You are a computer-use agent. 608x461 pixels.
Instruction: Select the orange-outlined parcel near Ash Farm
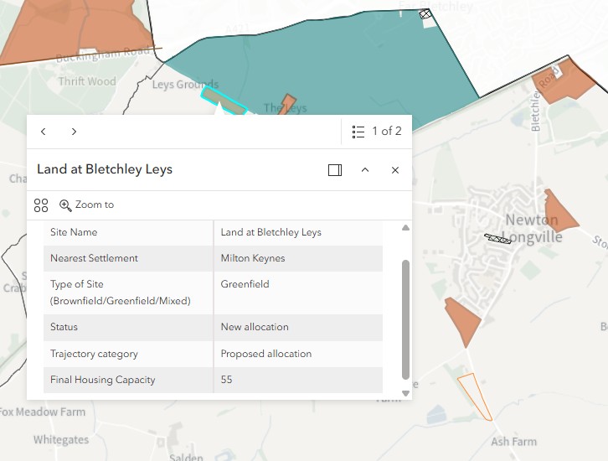click(475, 396)
